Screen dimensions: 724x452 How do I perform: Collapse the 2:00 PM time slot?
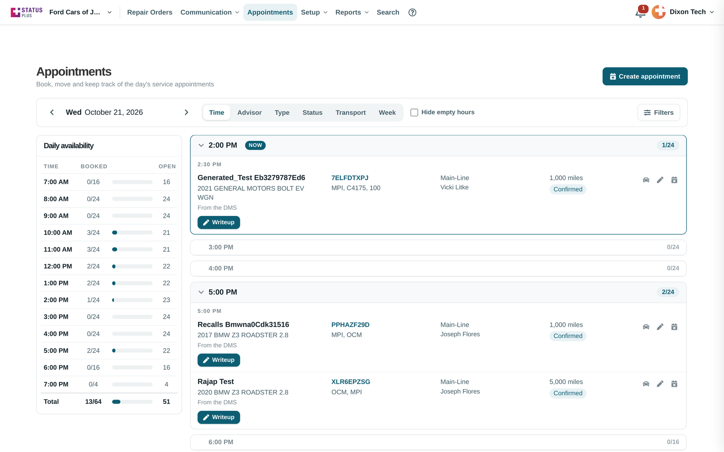[x=201, y=145]
